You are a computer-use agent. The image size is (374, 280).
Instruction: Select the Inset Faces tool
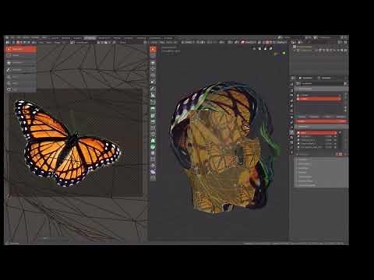pos(153,115)
